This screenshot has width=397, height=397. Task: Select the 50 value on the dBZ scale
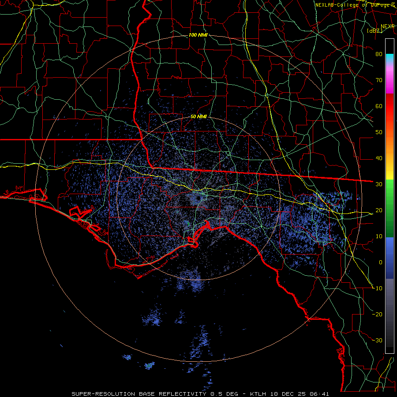point(379,132)
